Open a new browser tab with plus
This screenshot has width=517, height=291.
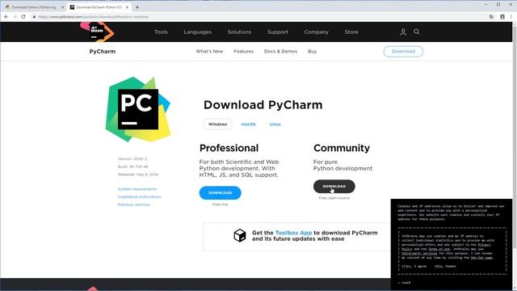[x=137, y=7]
